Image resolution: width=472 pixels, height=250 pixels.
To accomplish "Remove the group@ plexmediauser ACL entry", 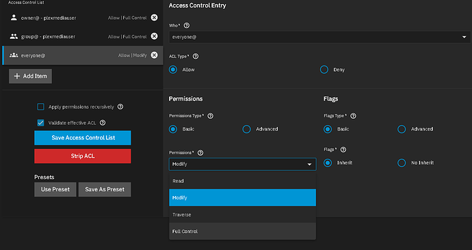I will pyautogui.click(x=154, y=36).
